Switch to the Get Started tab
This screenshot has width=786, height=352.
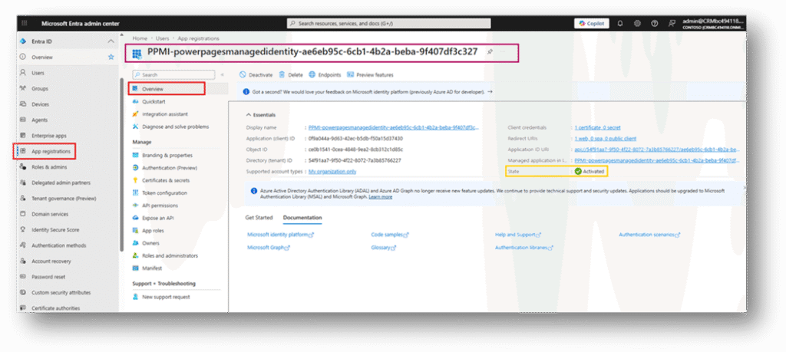(x=259, y=218)
